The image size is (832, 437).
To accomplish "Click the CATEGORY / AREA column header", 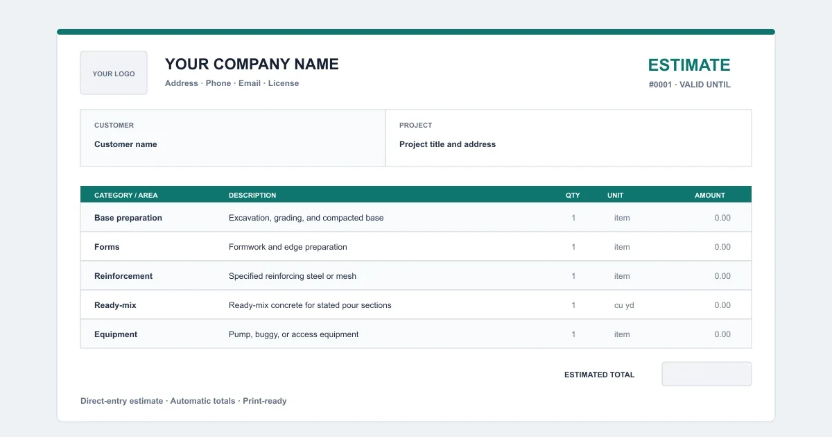I will pos(126,195).
